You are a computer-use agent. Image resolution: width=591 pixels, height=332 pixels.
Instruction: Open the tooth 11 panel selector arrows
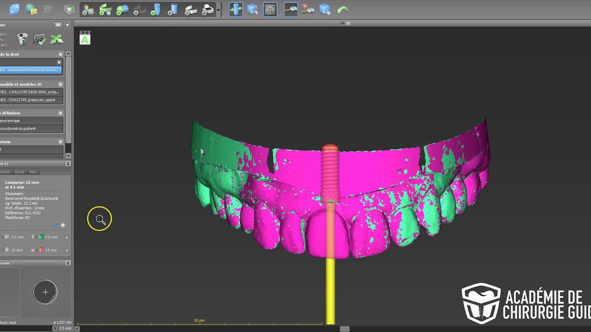pos(68,164)
